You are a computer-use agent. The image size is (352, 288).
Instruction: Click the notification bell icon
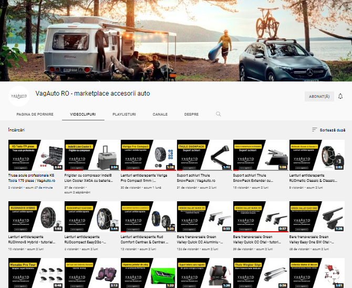click(340, 96)
